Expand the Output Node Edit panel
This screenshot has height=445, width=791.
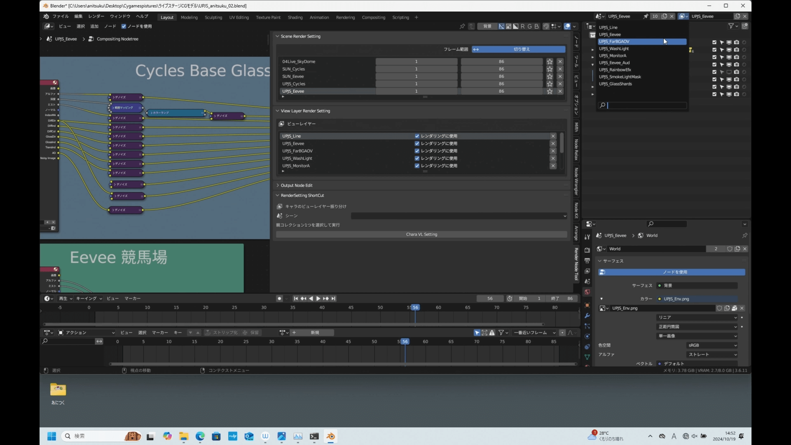pos(278,186)
